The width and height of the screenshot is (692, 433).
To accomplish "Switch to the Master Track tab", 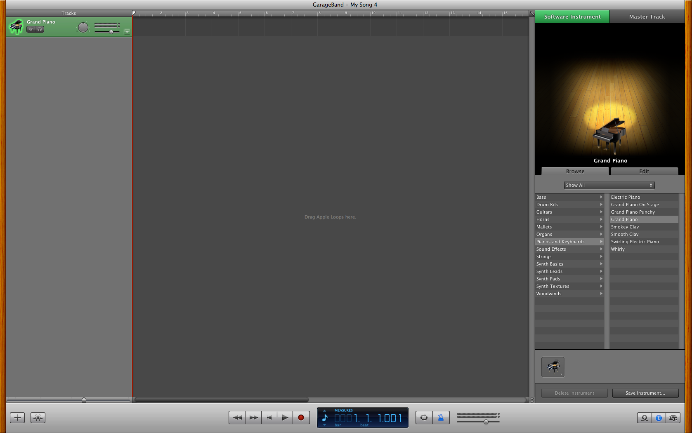I will point(647,17).
